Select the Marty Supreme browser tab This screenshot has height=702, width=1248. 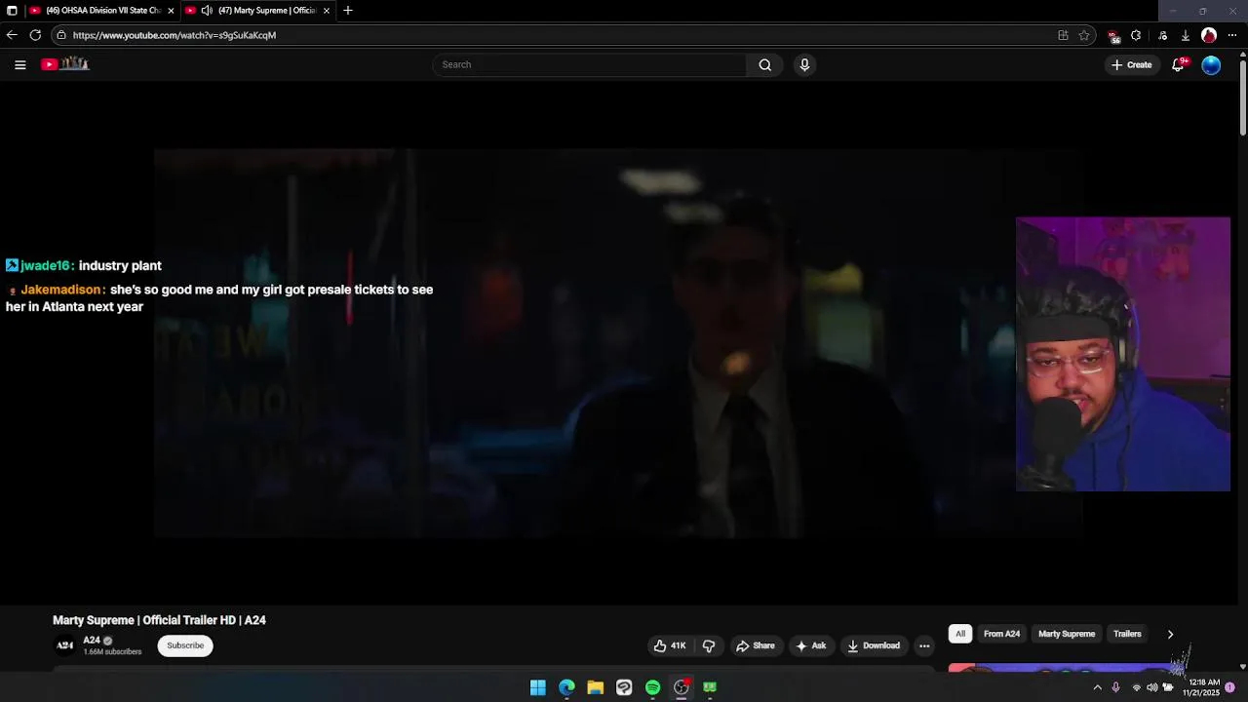pyautogui.click(x=259, y=11)
